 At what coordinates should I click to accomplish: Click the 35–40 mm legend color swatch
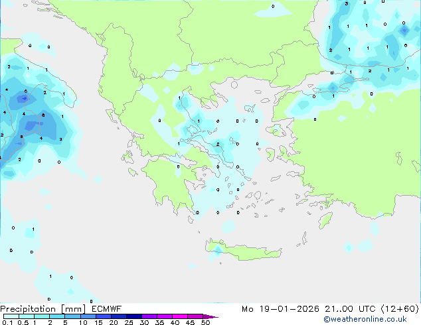(x=165, y=316)
